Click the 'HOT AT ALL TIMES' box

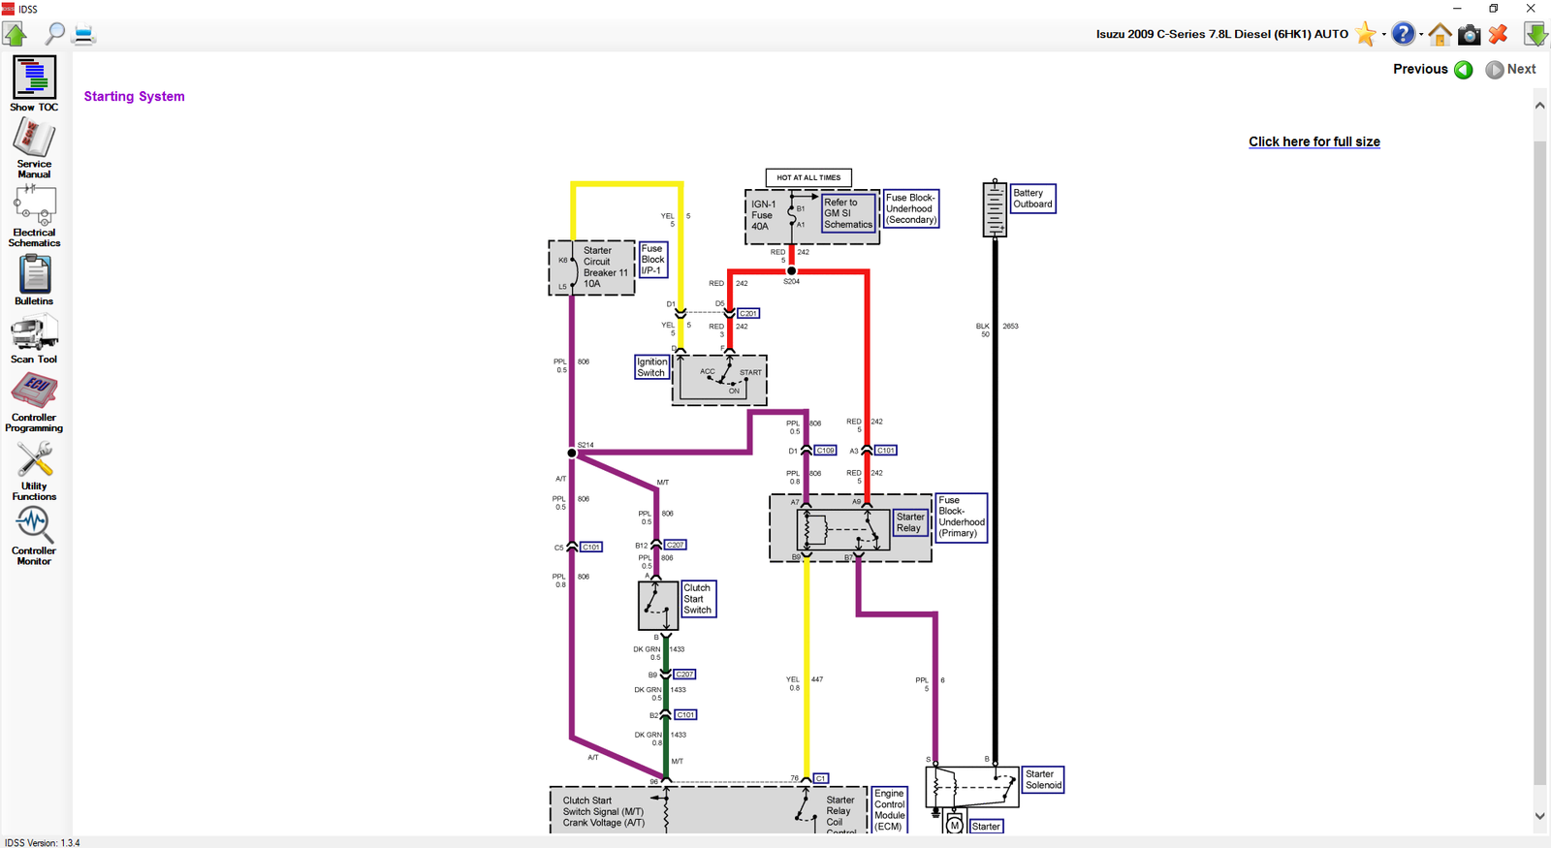808,177
